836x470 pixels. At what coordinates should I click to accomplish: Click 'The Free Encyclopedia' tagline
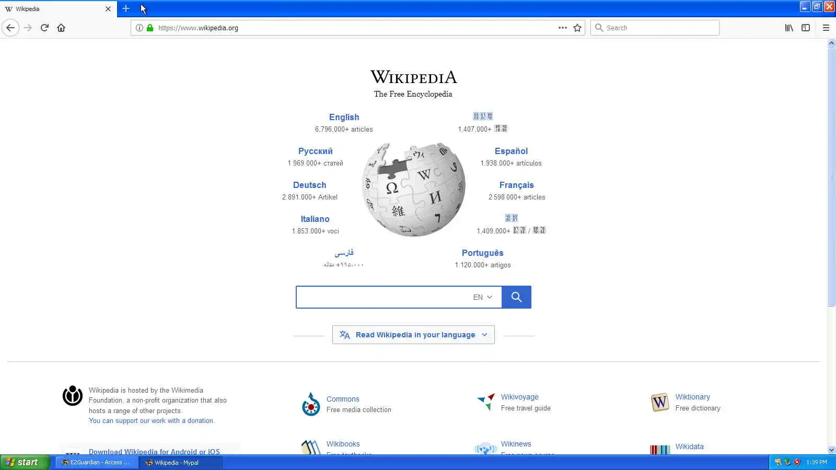pos(413,94)
